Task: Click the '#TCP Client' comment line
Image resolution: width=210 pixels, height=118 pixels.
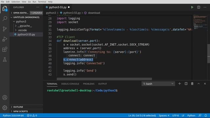Action: (66, 37)
